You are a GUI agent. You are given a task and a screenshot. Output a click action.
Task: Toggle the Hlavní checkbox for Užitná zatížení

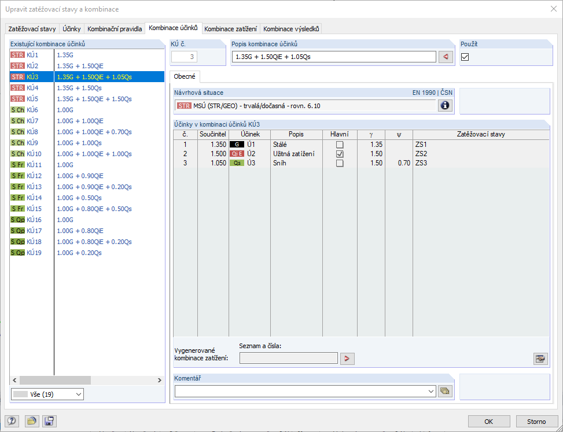340,154
